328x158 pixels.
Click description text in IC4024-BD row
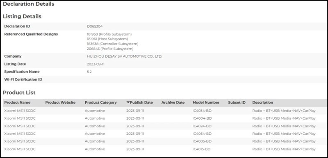tap(284, 126)
